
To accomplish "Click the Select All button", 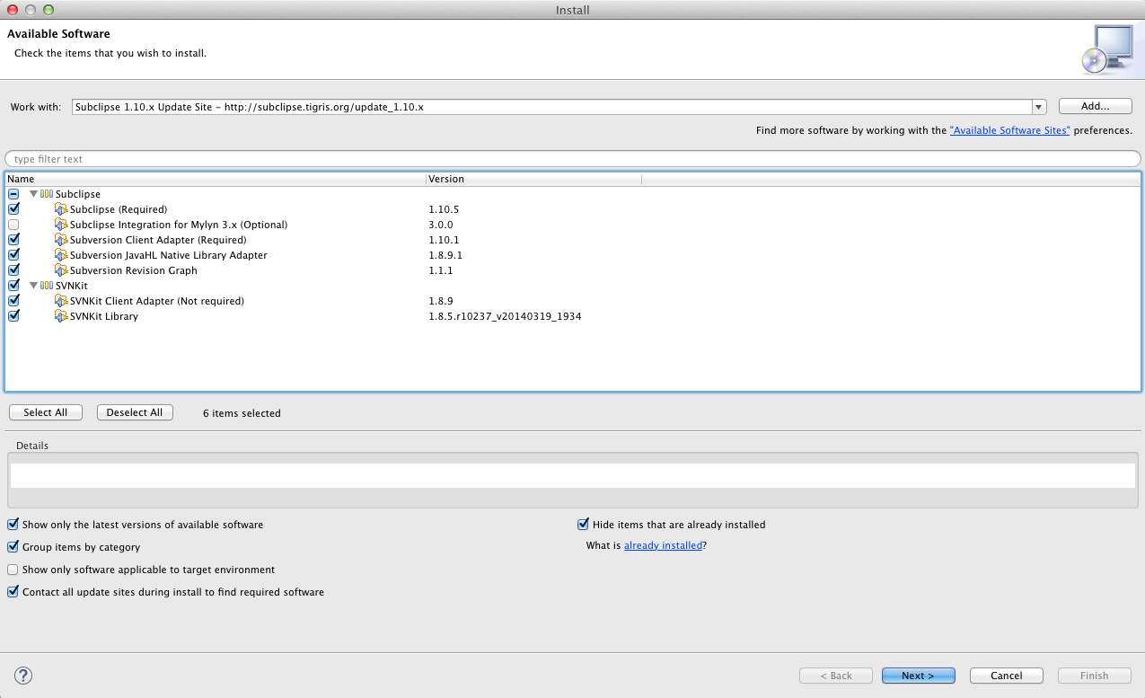I will click(x=46, y=412).
